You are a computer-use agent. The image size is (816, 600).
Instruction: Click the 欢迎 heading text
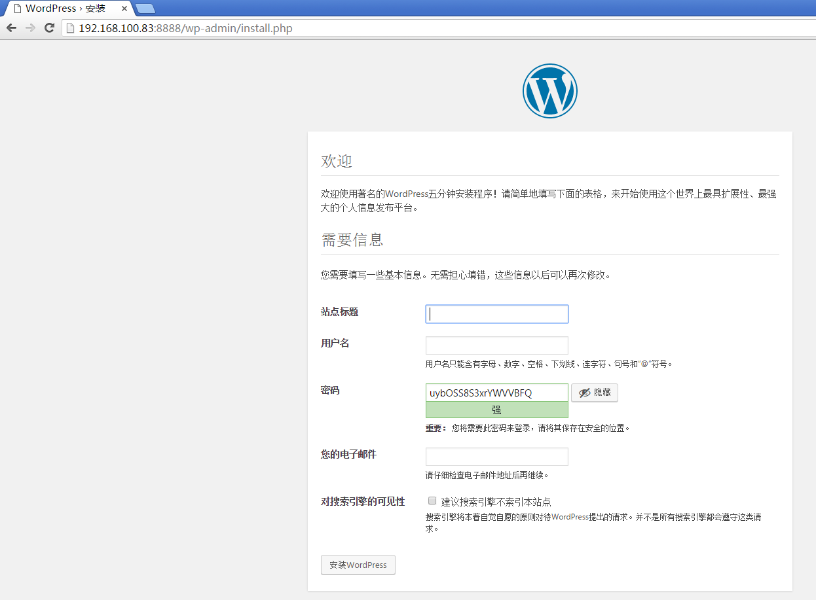(337, 162)
